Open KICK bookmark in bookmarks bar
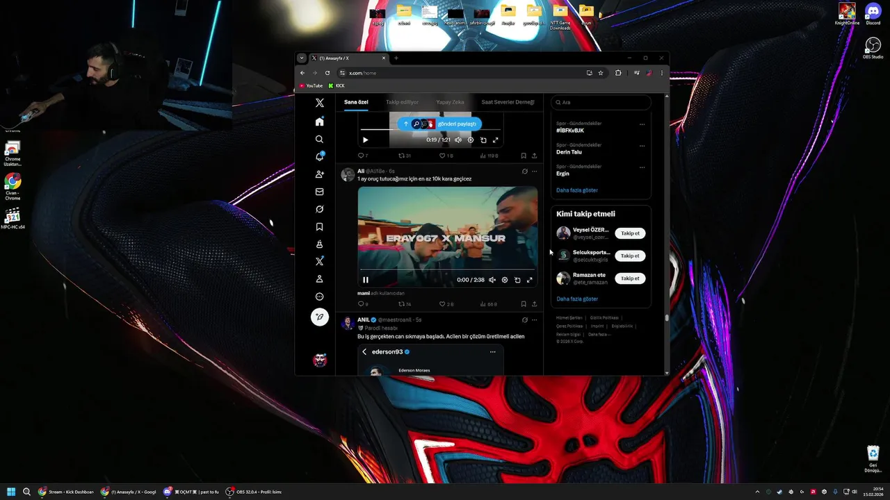Viewport: 890px width, 500px height. pyautogui.click(x=337, y=86)
